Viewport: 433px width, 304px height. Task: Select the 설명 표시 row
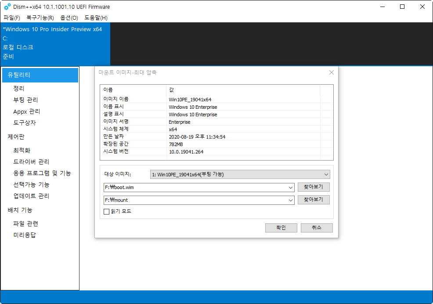click(216, 114)
